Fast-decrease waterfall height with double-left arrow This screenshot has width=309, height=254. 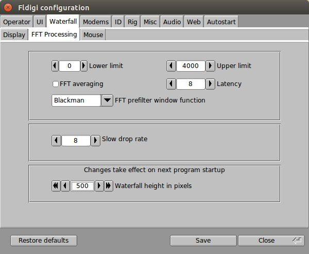(56, 186)
